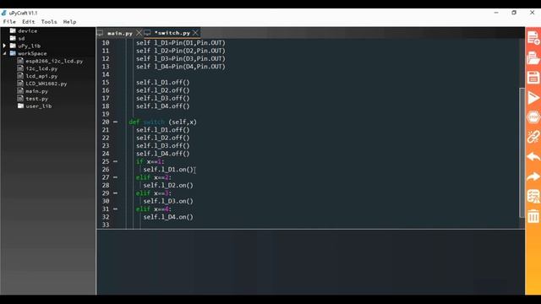541x304 pixels.
Task: Click the uPyCraft app icon in title bar
Action: (x=3, y=13)
